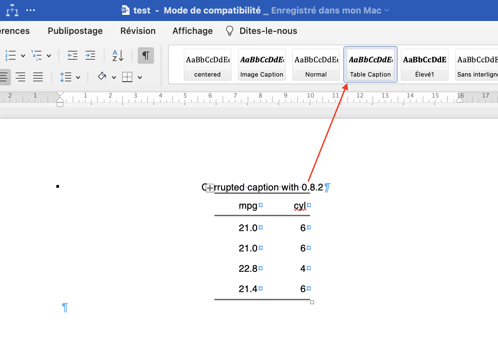Toggle the paragraph marks display

pyautogui.click(x=146, y=55)
